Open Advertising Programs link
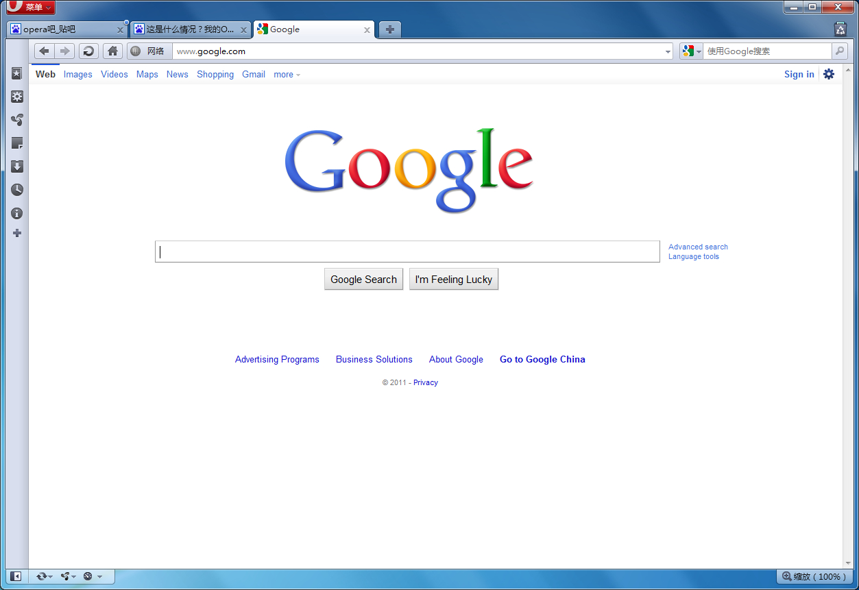859x590 pixels. point(277,359)
